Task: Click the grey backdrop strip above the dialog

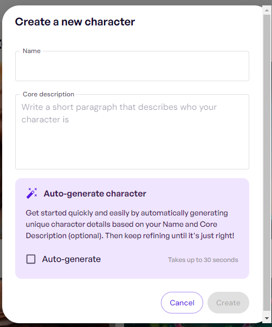Action: (x=135, y=2)
